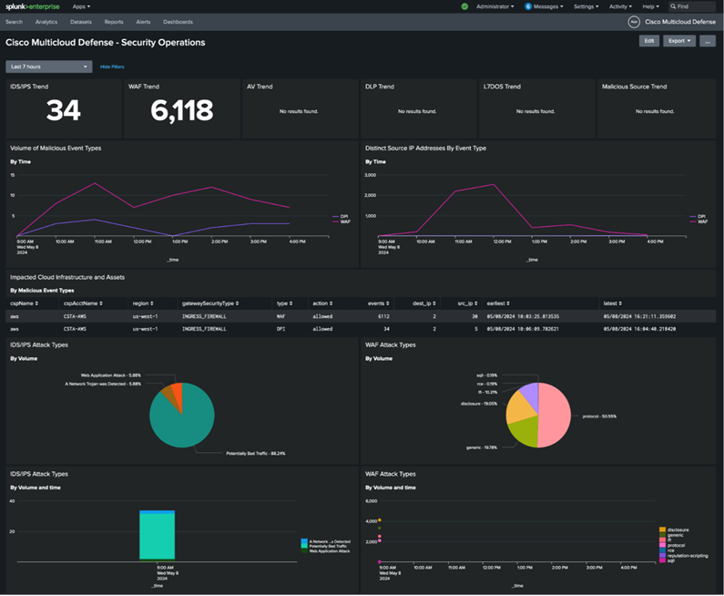Click the WAF Trend value 6,118
The height and width of the screenshot is (596, 724).
pos(182,111)
